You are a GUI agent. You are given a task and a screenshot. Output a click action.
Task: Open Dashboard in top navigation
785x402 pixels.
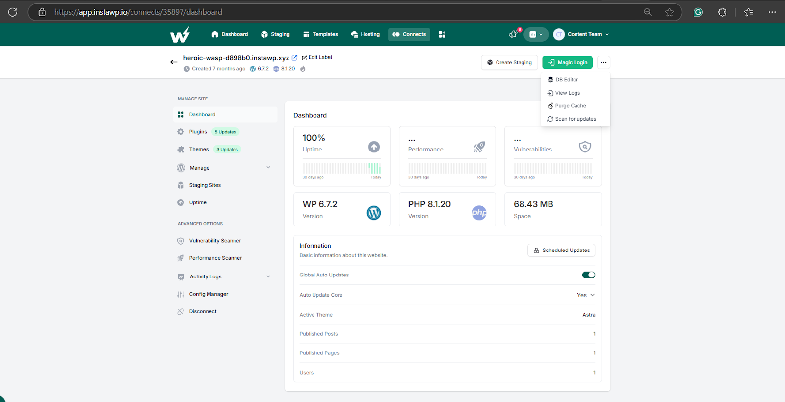click(x=230, y=34)
